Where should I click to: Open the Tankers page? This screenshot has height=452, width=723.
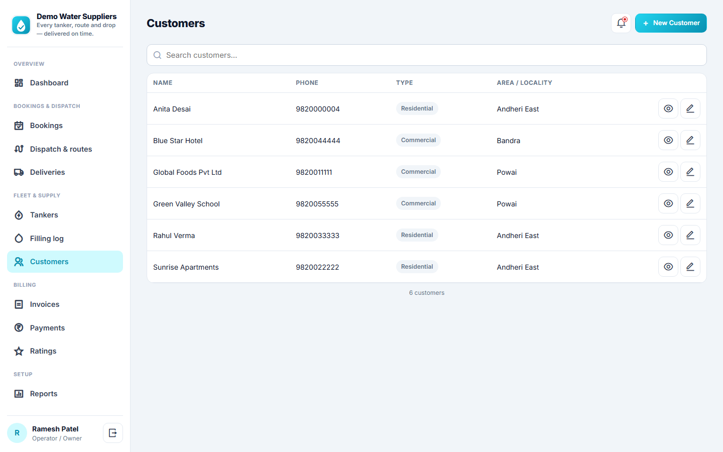pos(65,215)
